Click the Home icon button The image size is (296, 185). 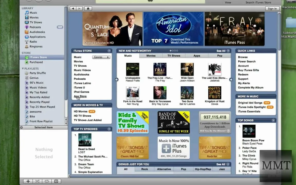(x=88, y=8)
